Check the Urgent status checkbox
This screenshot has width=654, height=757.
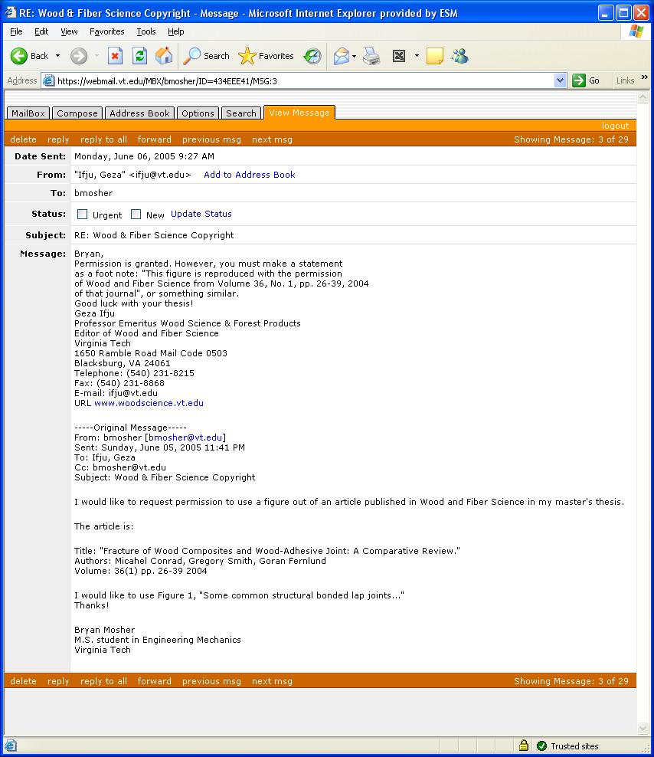[x=83, y=215]
